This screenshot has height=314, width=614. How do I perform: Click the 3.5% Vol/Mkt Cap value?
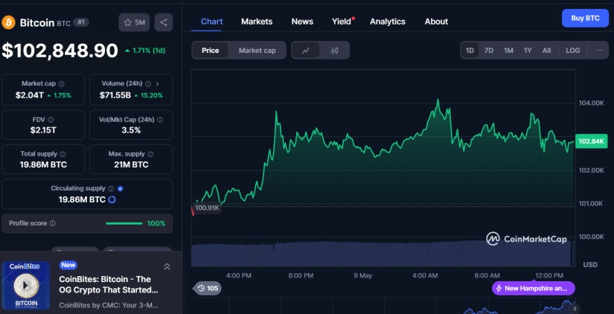pos(131,130)
